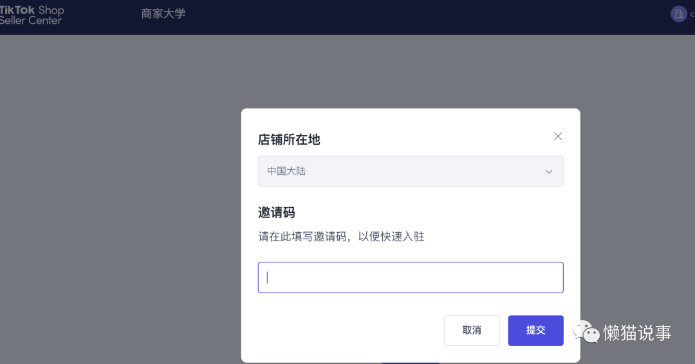Open the 商家大学 menu item
Image resolution: width=695 pixels, height=364 pixels.
pos(163,14)
